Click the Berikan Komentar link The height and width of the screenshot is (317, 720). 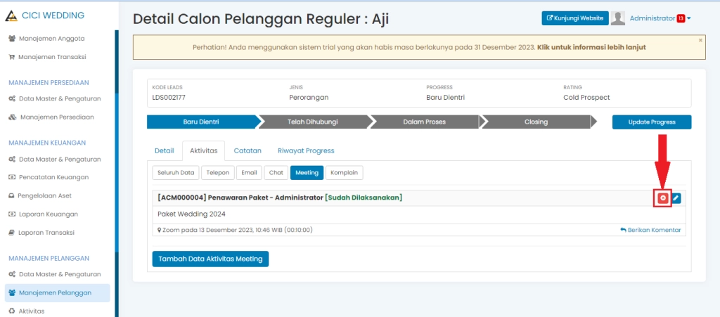pos(650,230)
